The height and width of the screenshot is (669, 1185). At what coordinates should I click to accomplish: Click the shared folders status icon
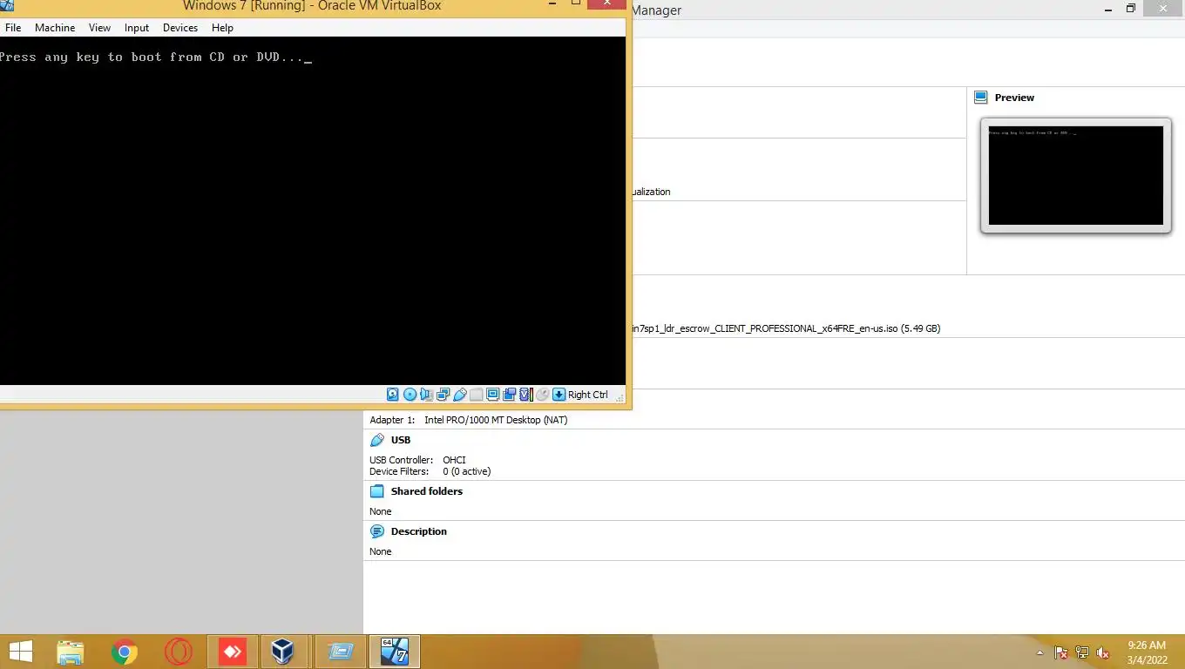(x=476, y=395)
